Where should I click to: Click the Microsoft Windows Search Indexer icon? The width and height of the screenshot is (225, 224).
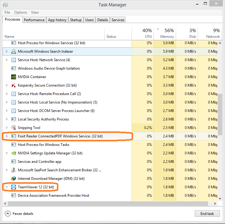[14, 51]
